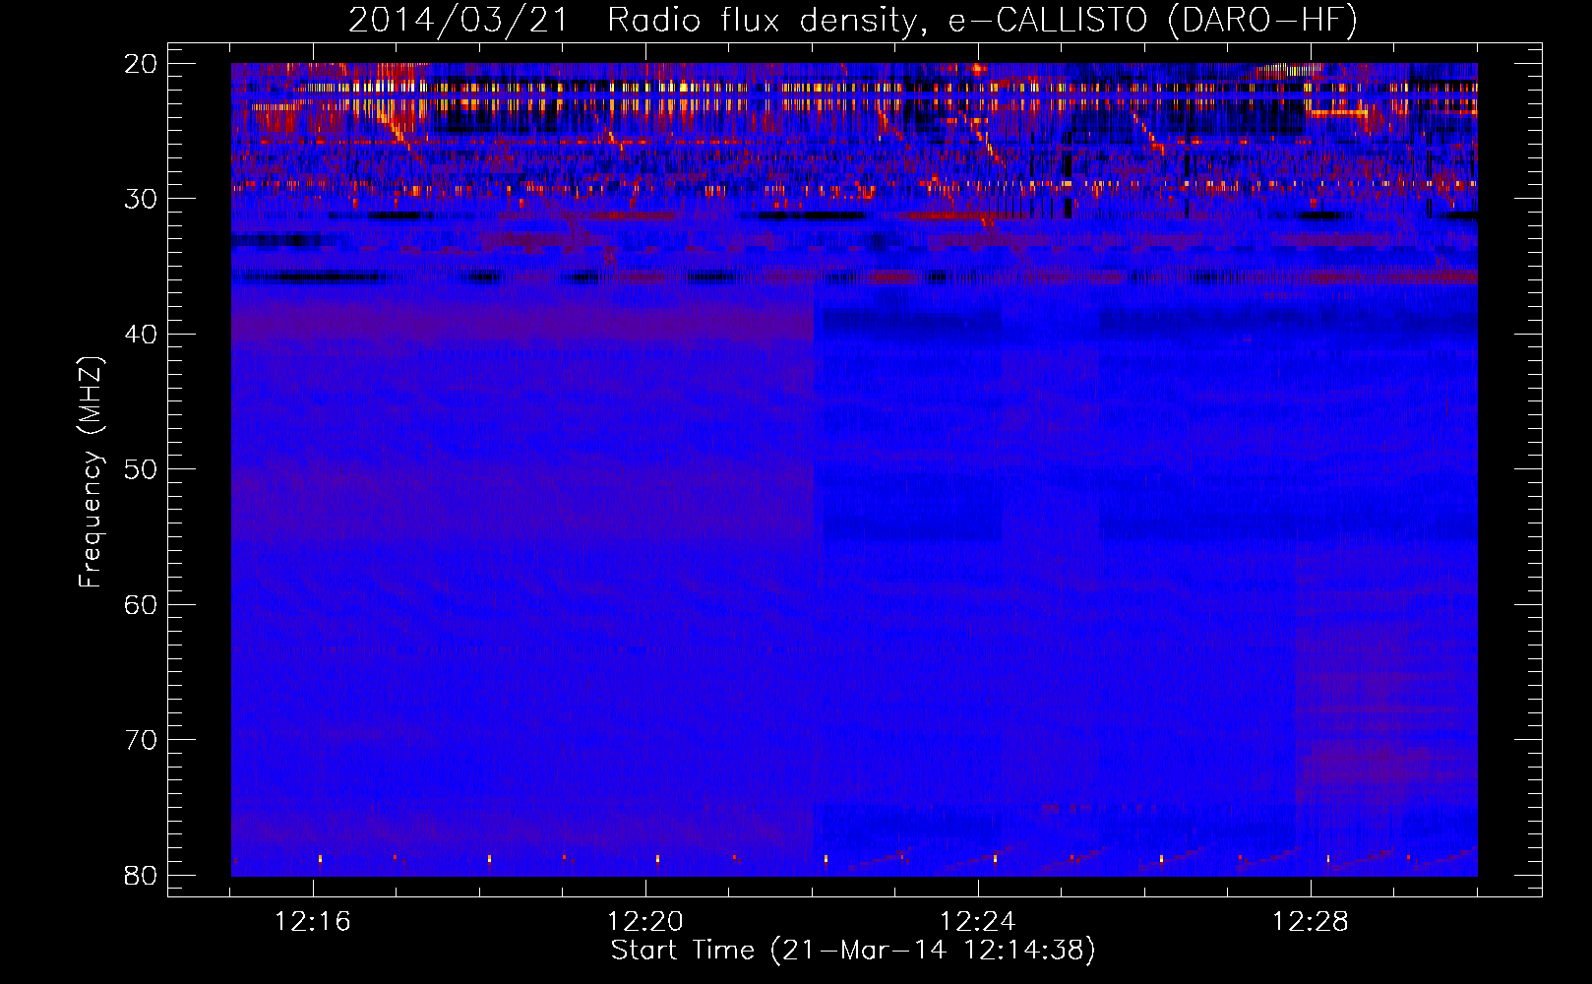Click the 12:28 time tick label
This screenshot has height=984, width=1592.
point(1311,922)
